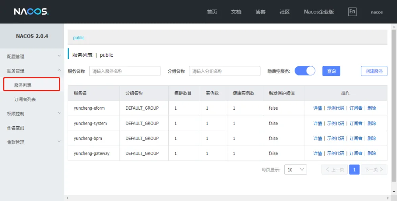Open 订阅者 for yuncheng-gateway
This screenshot has height=201, width=397.
(356, 153)
